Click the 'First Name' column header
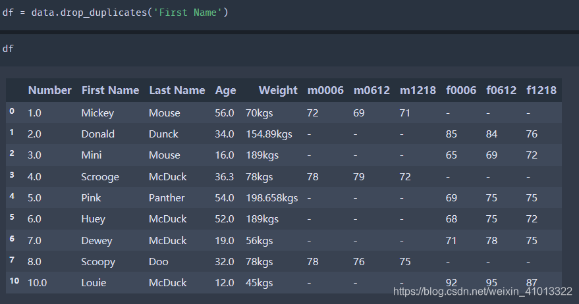 [x=110, y=90]
